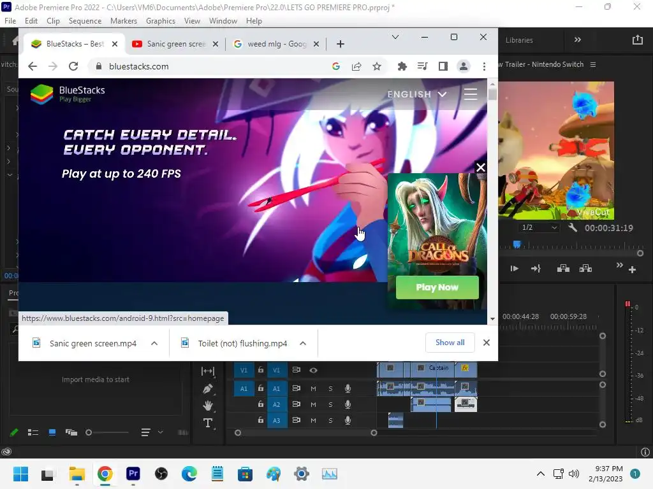Click Program monitor blue playhead
The image size is (653, 489).
pos(517,244)
